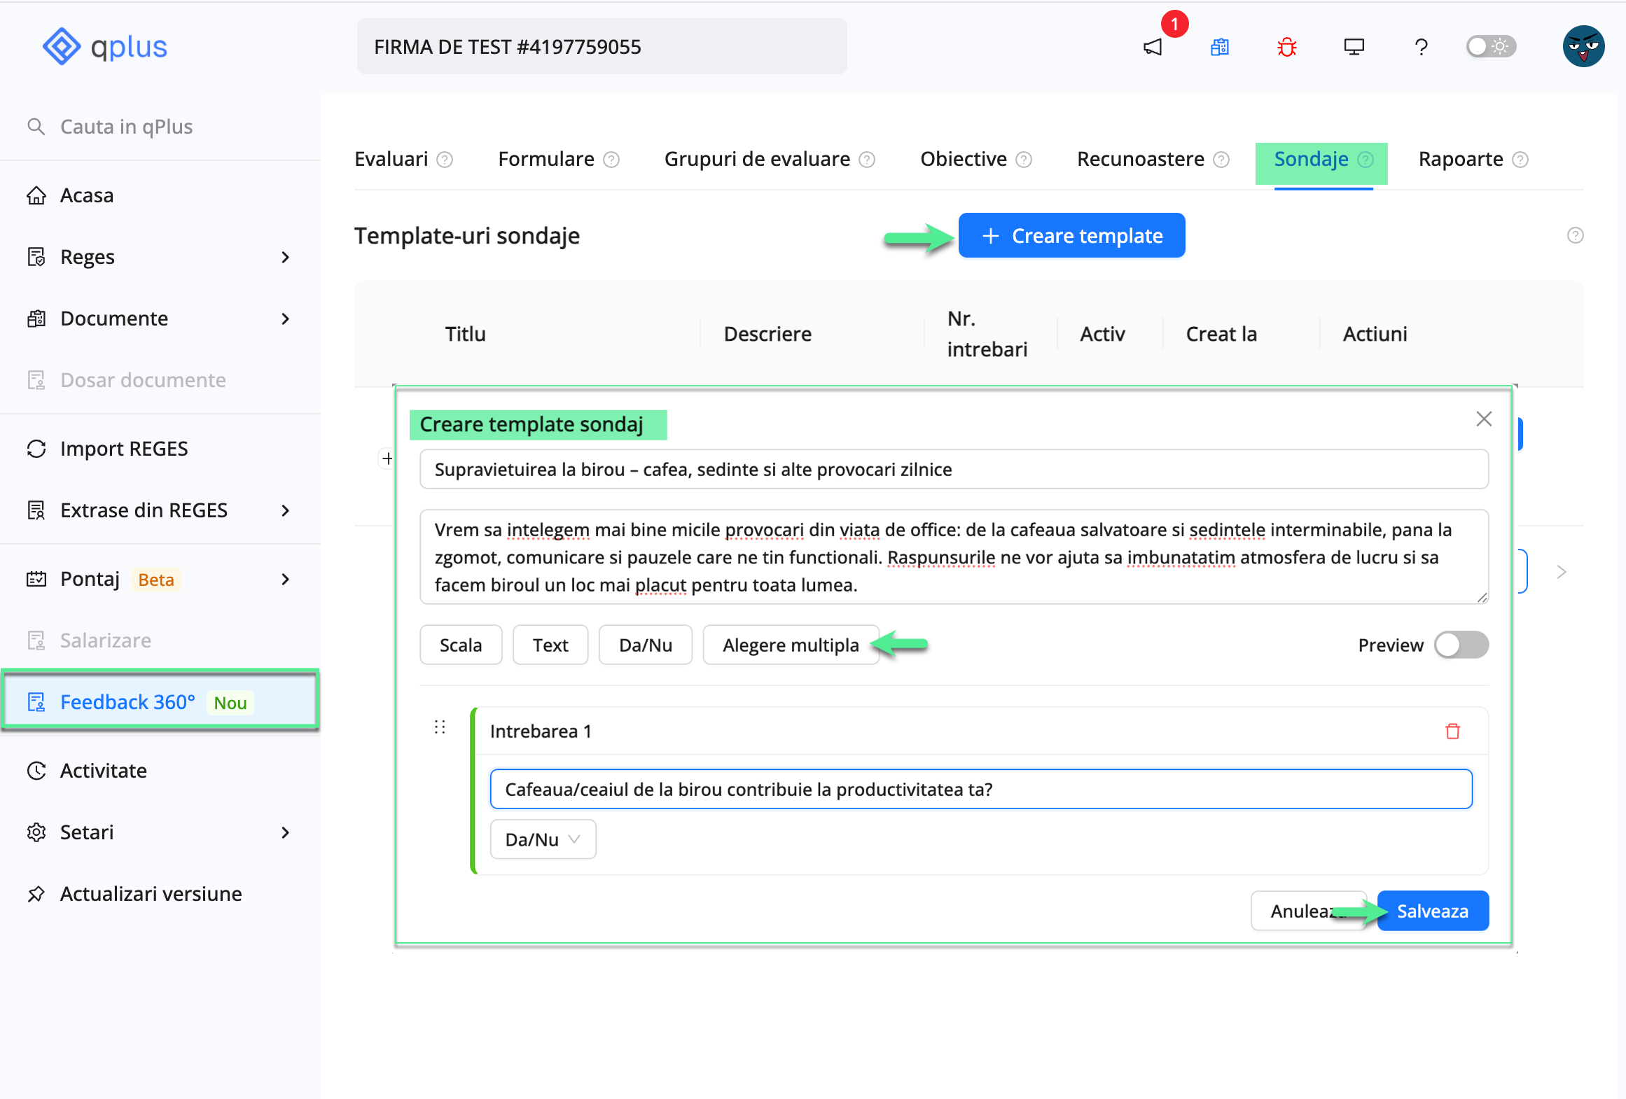The image size is (1626, 1099).
Task: Click help icon beside Template-uri sondaje heading
Action: pyautogui.click(x=1576, y=235)
